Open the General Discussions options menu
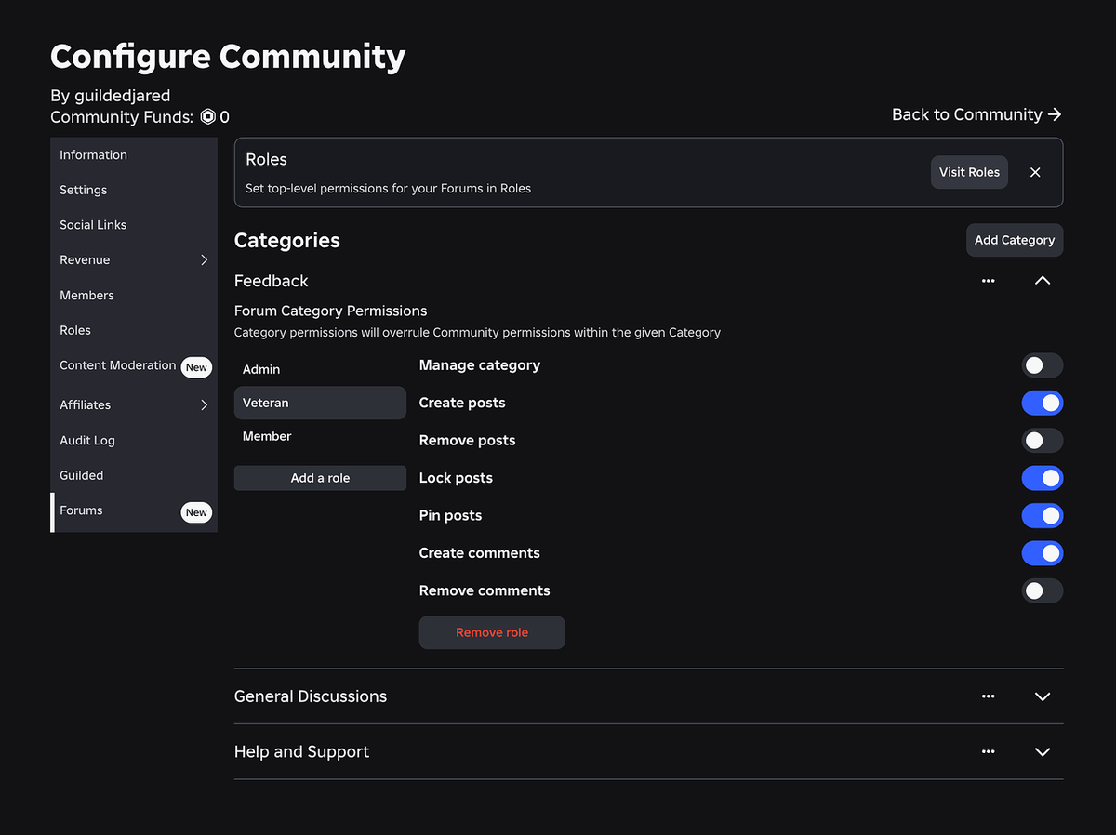This screenshot has width=1116, height=835. point(988,696)
